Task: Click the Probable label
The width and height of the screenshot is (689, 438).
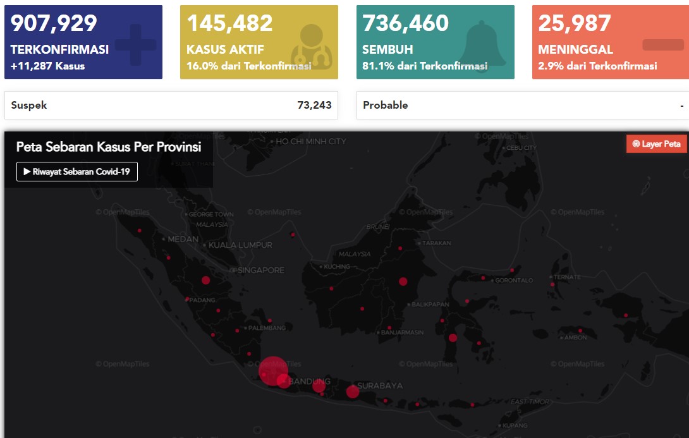Action: 386,105
